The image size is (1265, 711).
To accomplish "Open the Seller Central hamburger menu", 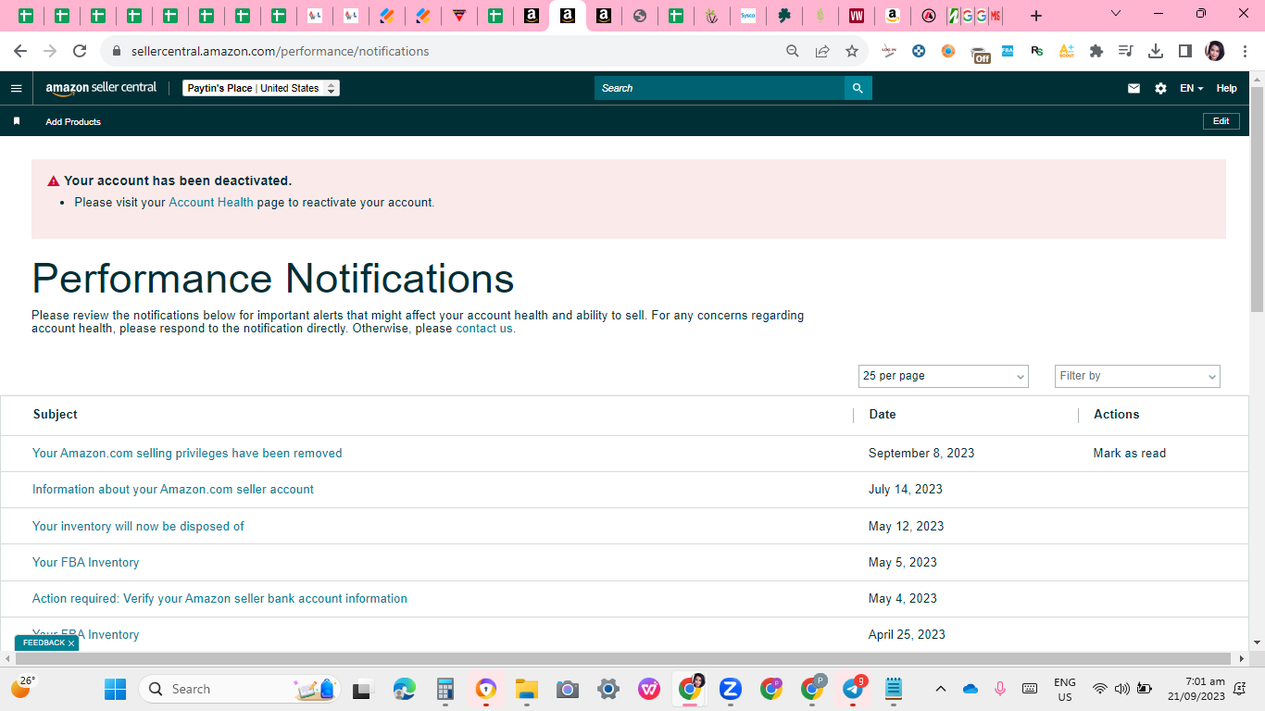I will click(16, 88).
